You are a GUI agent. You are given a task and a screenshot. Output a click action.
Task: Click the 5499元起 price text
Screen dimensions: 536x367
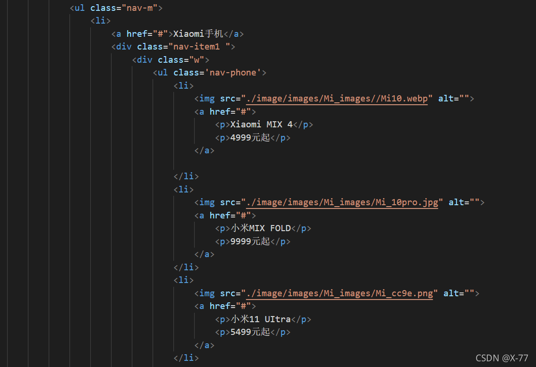click(x=250, y=332)
